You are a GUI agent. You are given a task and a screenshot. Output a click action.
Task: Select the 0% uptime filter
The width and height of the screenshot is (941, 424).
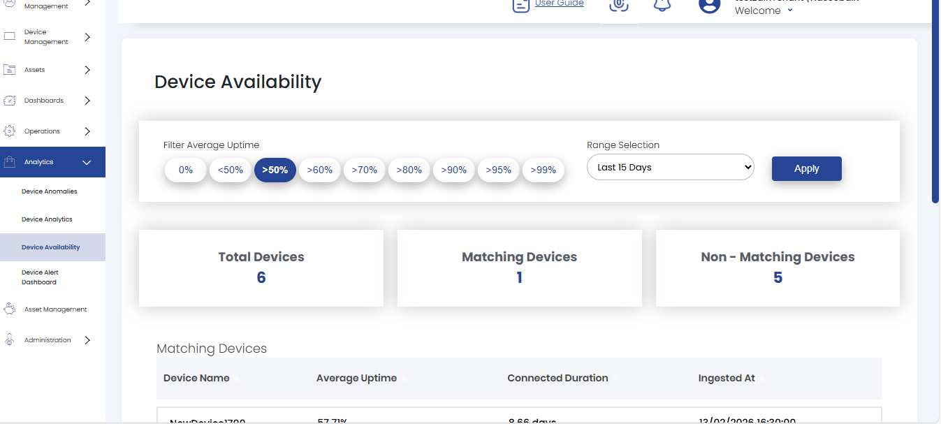[x=186, y=170]
